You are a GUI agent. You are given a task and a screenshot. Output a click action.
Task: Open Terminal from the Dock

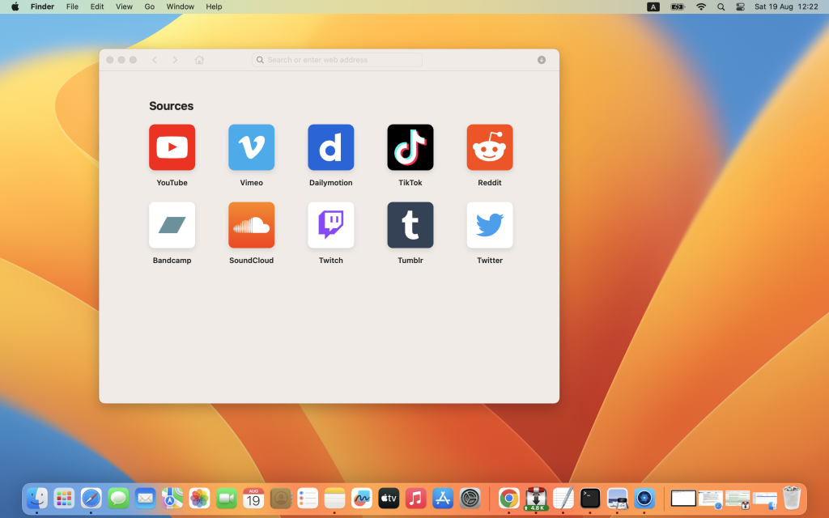point(590,498)
